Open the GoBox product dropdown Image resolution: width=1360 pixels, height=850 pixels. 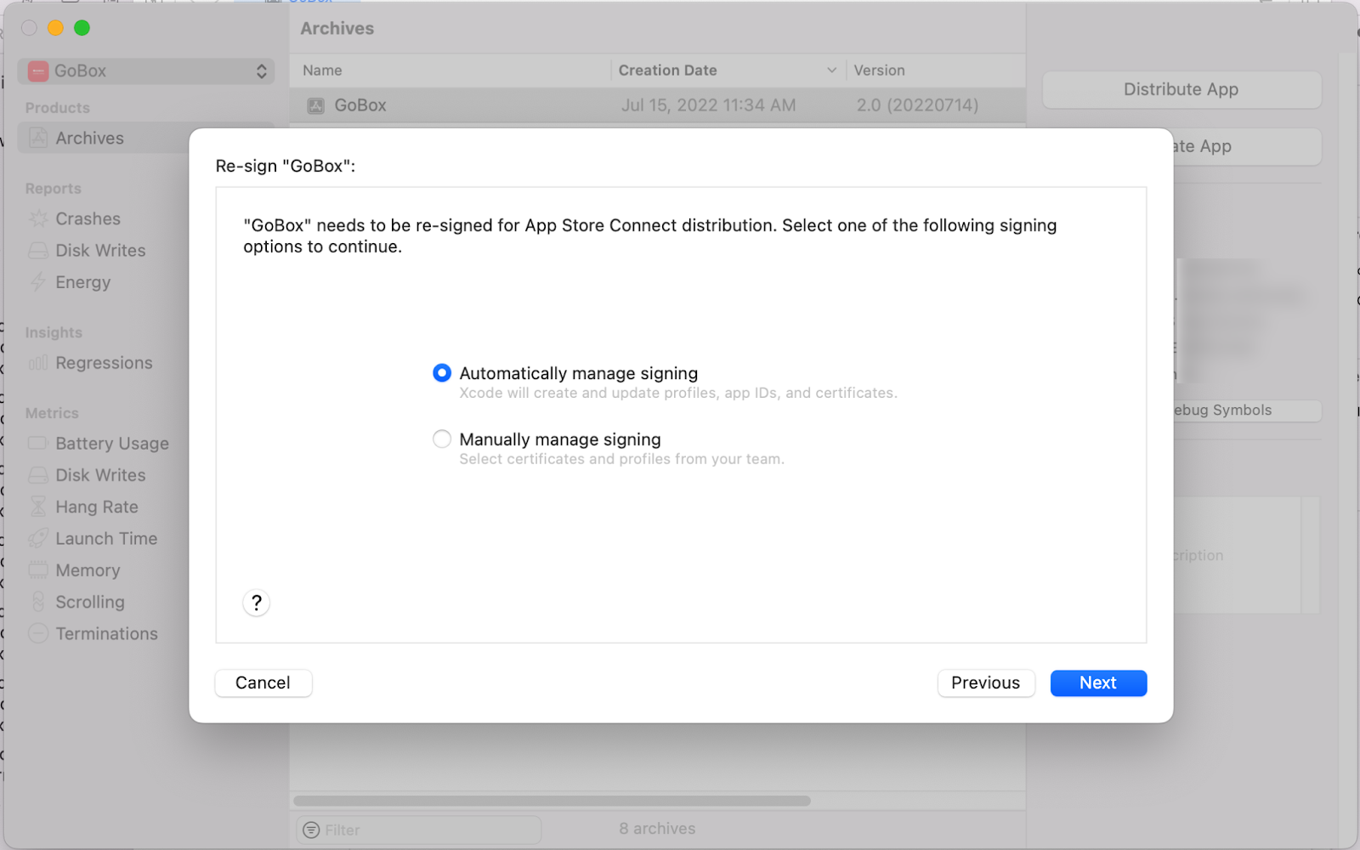coord(147,71)
